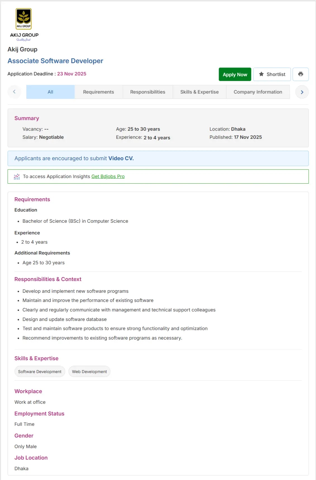Select the All tab
The width and height of the screenshot is (316, 480).
coord(50,92)
